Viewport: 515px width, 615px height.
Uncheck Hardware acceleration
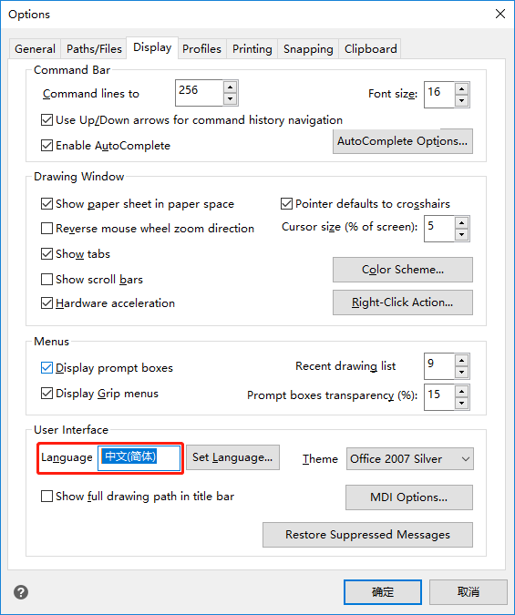pos(46,303)
